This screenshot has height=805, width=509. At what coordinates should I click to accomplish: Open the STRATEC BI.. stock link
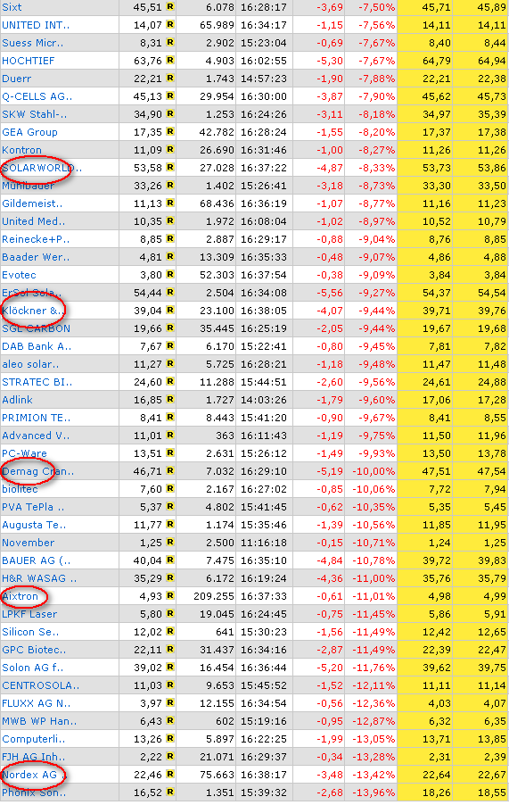point(37,383)
